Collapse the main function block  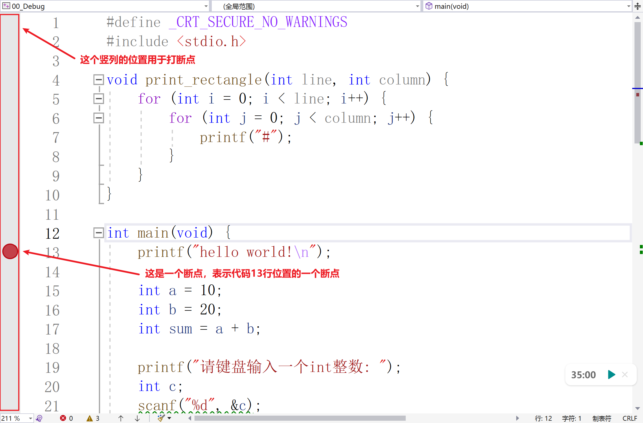click(99, 232)
